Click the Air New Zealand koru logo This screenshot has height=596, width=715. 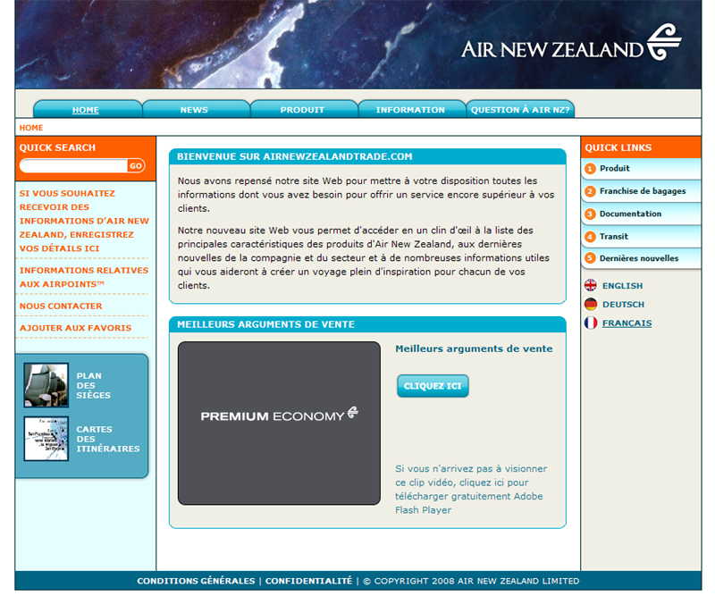pyautogui.click(x=664, y=42)
